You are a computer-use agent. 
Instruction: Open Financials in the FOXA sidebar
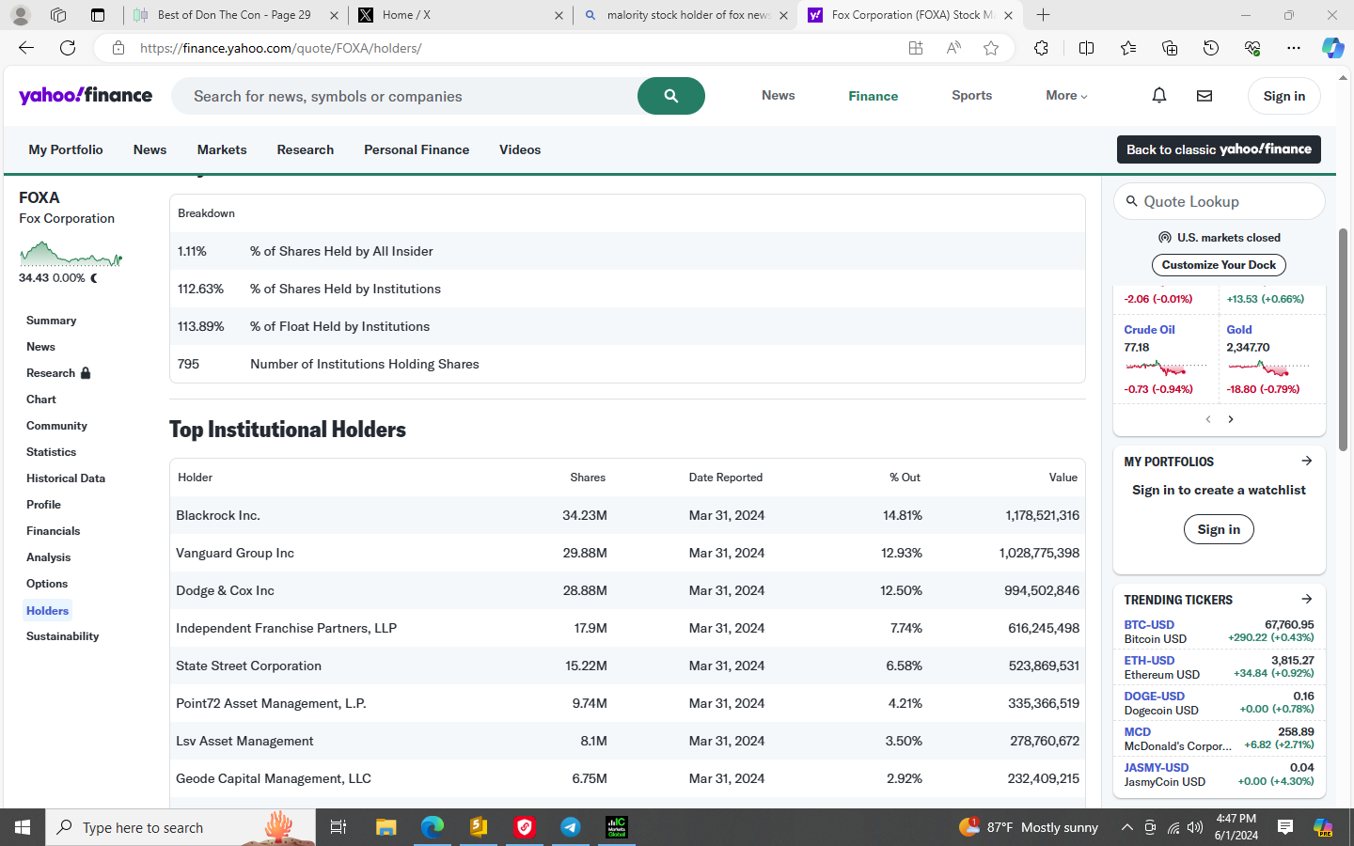[x=53, y=531]
